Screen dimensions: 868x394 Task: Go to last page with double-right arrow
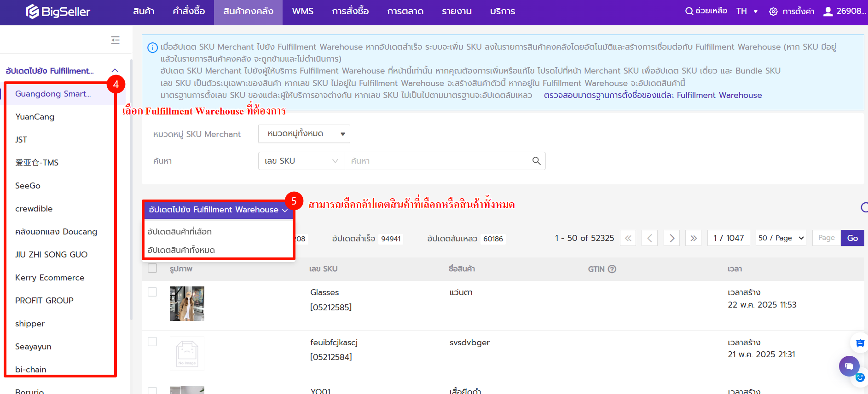click(x=694, y=238)
